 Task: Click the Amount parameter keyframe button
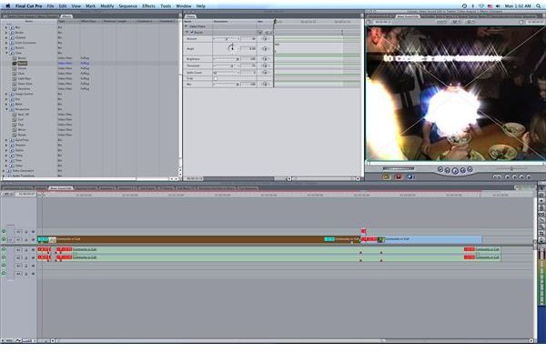(266, 38)
